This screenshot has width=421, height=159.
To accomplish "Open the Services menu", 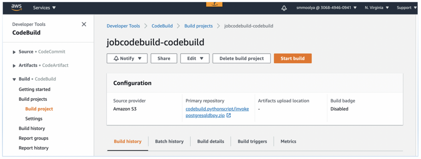I will point(44,8).
